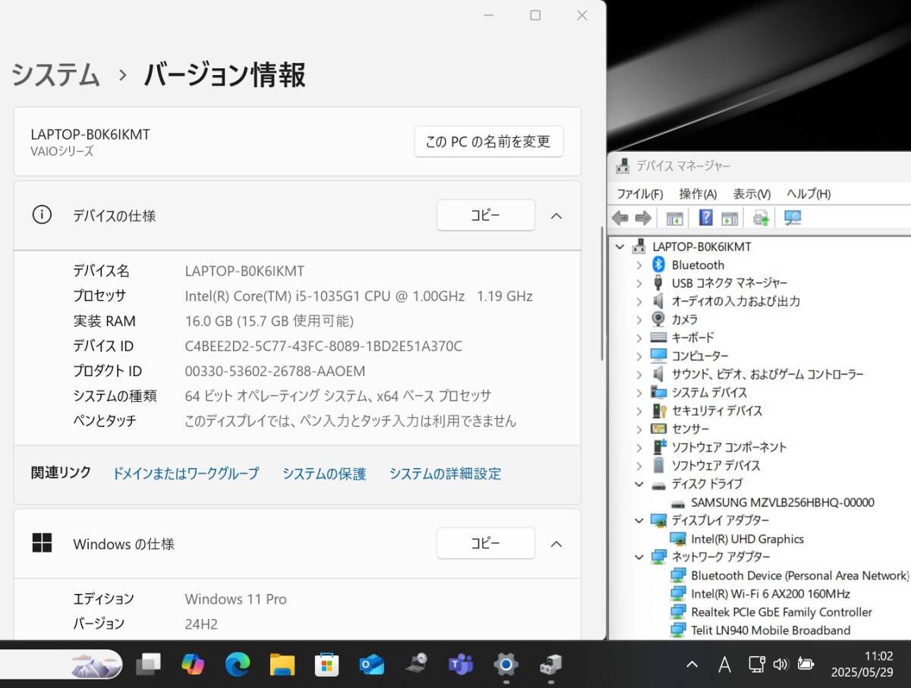Collapse the デバイスの仕様 section
This screenshot has width=911, height=688.
point(556,215)
